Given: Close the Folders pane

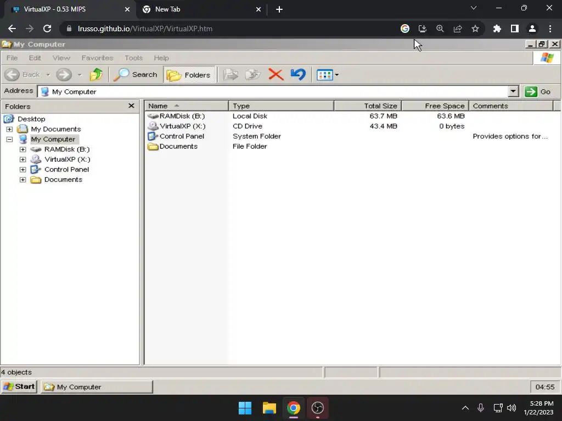Looking at the screenshot, I should click(x=131, y=106).
